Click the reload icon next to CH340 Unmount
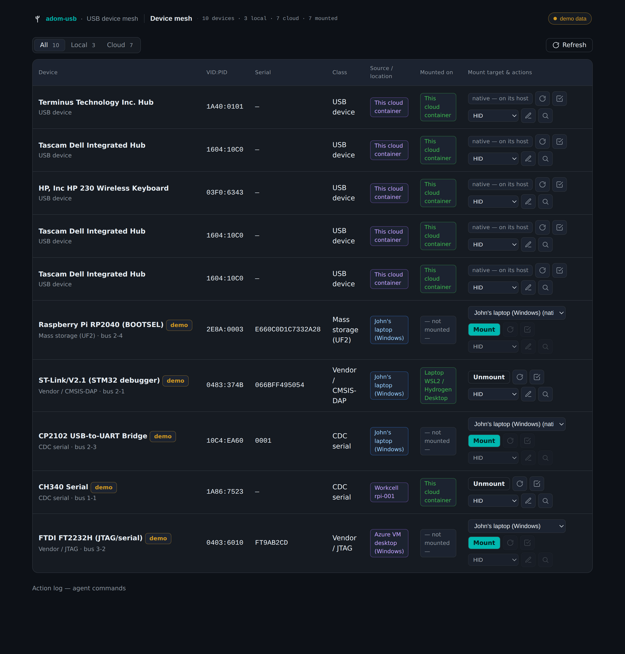Screen dimensions: 625x654 [x=520, y=484]
